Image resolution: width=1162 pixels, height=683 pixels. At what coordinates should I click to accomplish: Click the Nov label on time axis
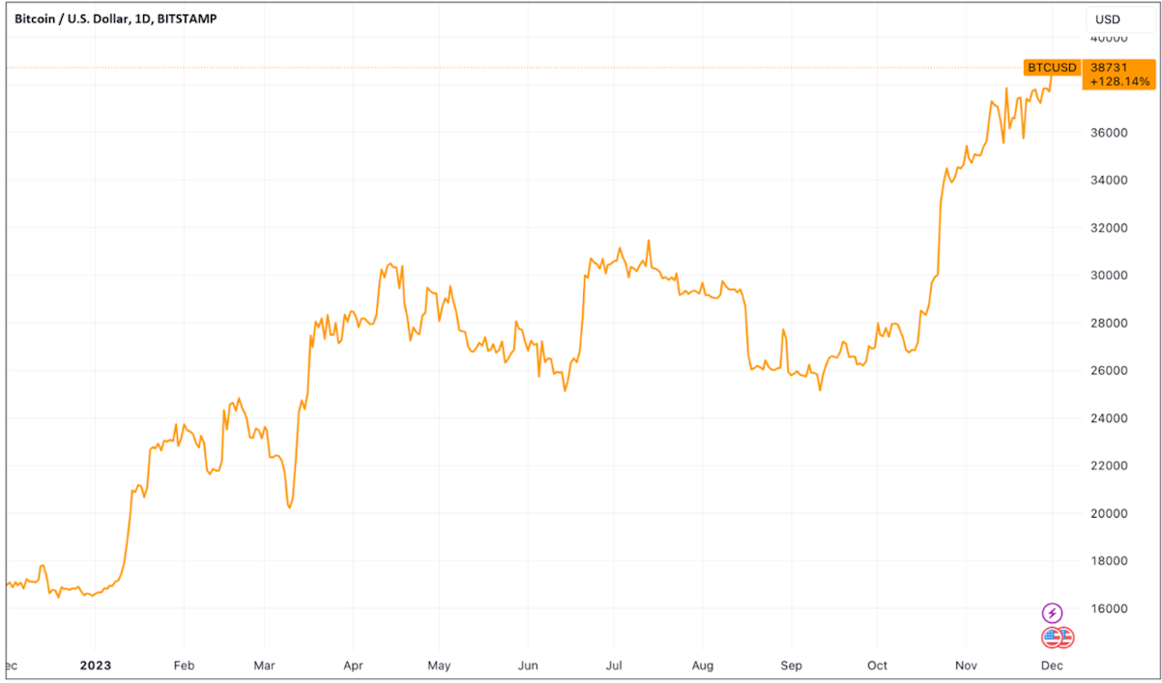point(966,666)
